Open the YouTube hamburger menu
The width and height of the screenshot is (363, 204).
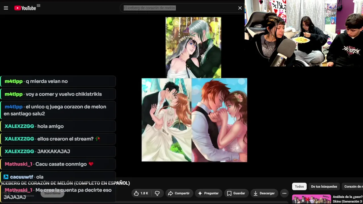[6, 8]
